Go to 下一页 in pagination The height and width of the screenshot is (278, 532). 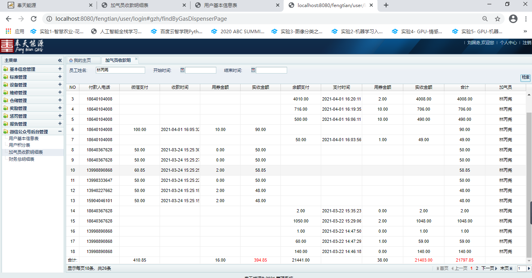487,269
